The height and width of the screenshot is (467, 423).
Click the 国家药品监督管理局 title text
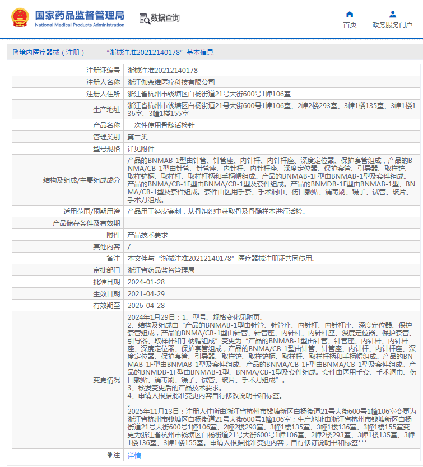coord(80,15)
